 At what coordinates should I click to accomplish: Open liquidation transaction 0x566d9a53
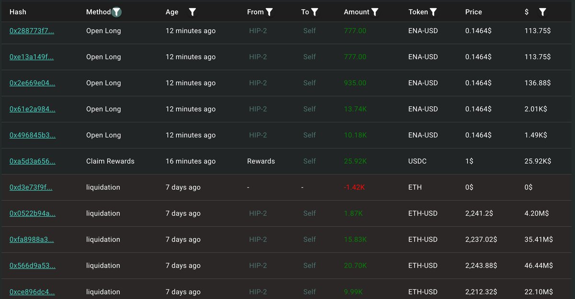pyautogui.click(x=32, y=265)
